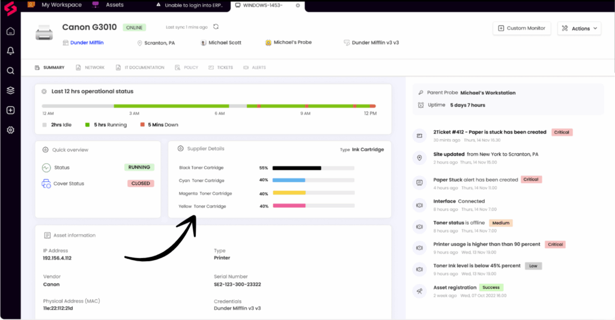Close the WINDOWS-1453 tab
This screenshot has height=320, width=615.
point(298,5)
